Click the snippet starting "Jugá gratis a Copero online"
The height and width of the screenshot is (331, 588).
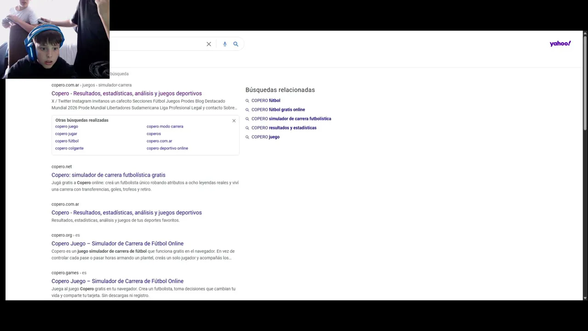(145, 186)
